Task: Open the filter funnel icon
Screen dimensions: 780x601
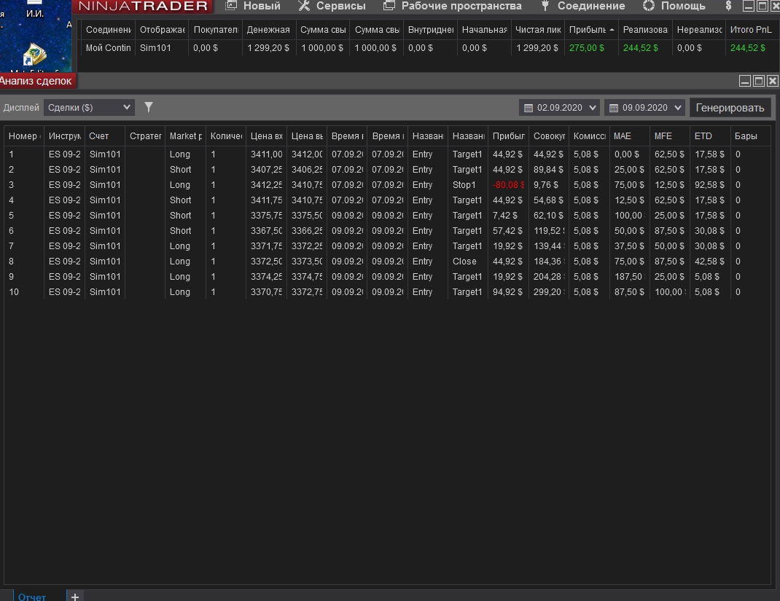Action: tap(148, 107)
